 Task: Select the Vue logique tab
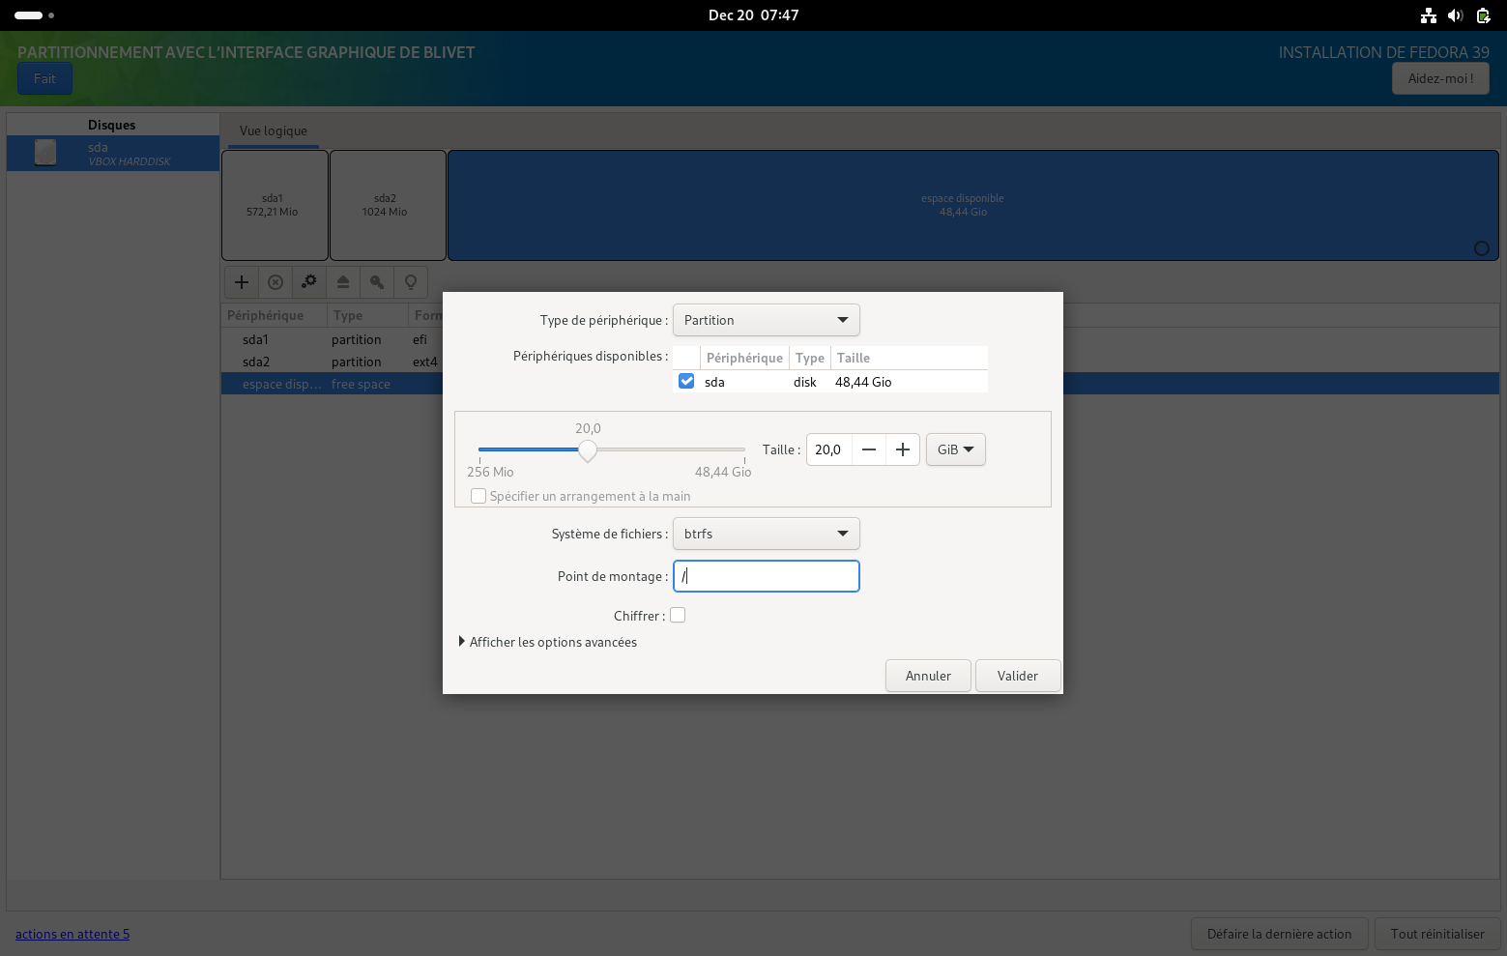[x=274, y=131]
